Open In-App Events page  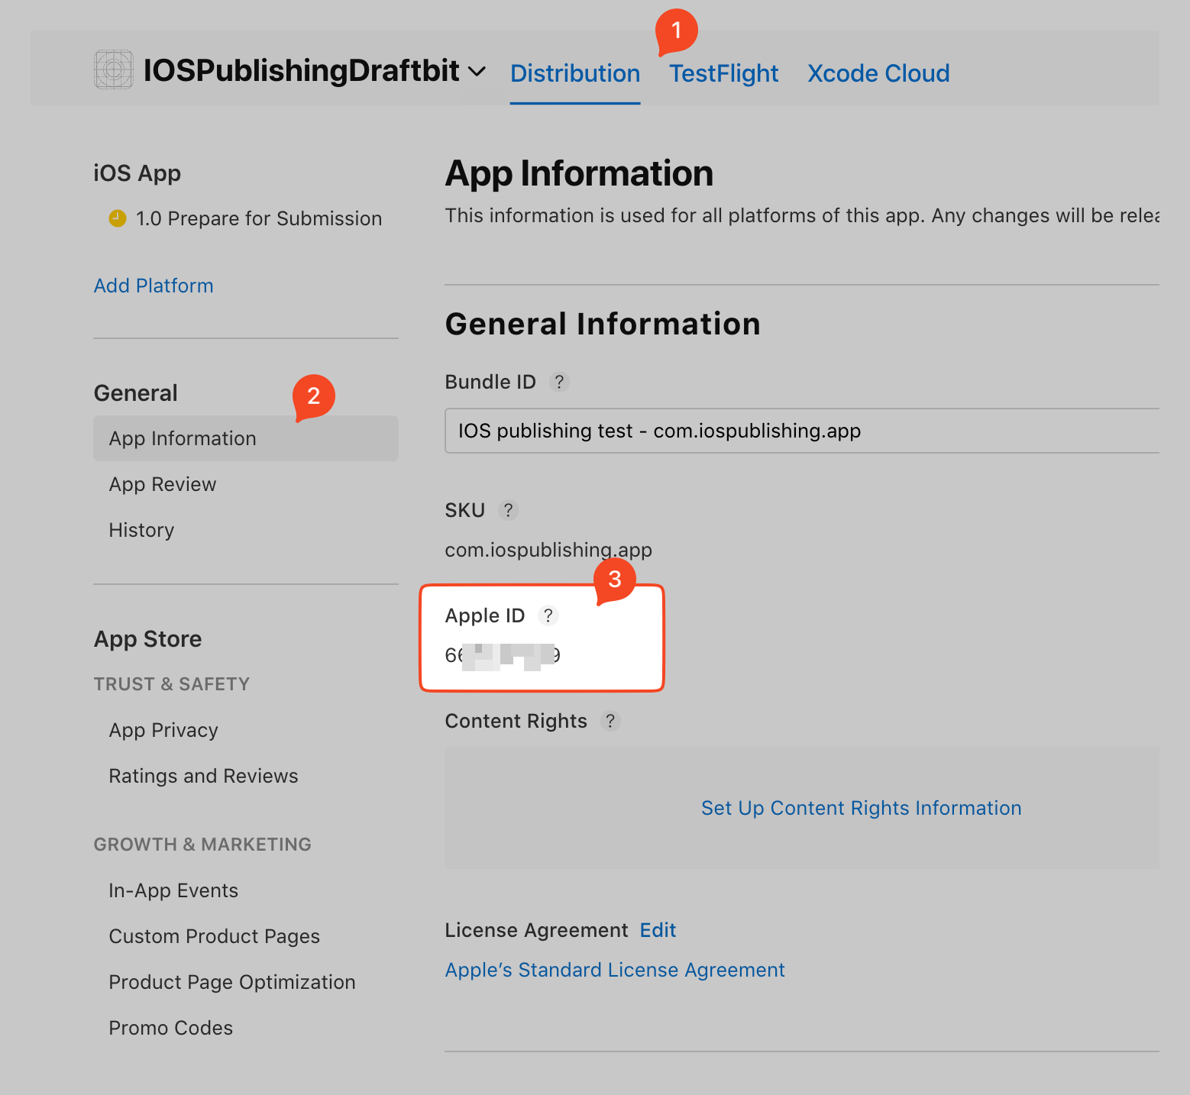coord(173,890)
